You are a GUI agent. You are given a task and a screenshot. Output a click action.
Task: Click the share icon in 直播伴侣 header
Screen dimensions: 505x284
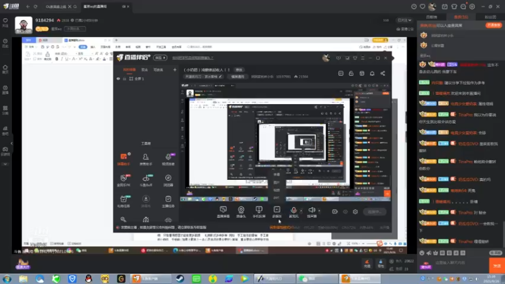pos(383,73)
